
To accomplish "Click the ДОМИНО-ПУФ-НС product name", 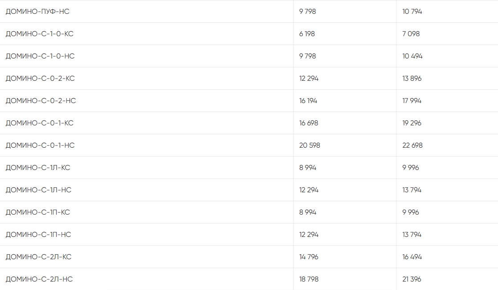I will tap(37, 12).
